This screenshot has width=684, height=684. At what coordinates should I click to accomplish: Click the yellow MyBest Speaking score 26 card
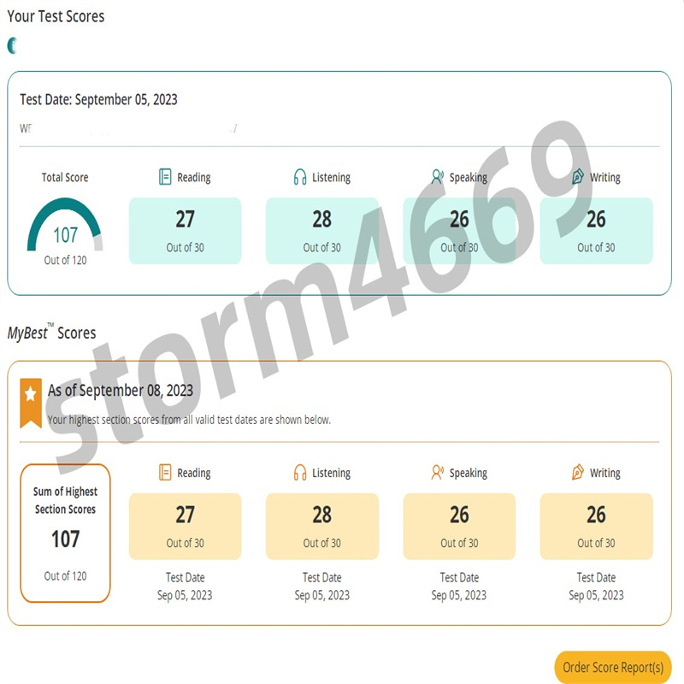459,526
